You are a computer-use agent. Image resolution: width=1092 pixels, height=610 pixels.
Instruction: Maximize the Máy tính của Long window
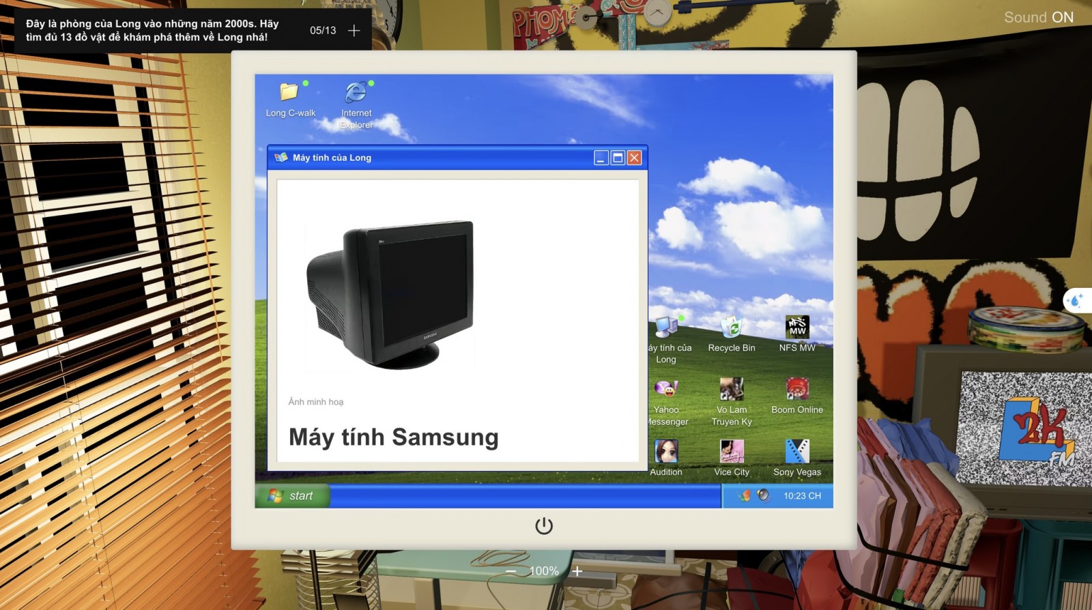pyautogui.click(x=618, y=158)
